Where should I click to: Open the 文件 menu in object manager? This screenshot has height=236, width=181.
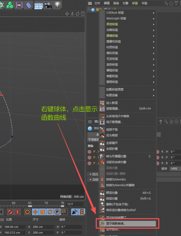97,3
